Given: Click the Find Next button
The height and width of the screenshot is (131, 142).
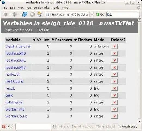Looking at the screenshot, I should [x=61, y=127].
